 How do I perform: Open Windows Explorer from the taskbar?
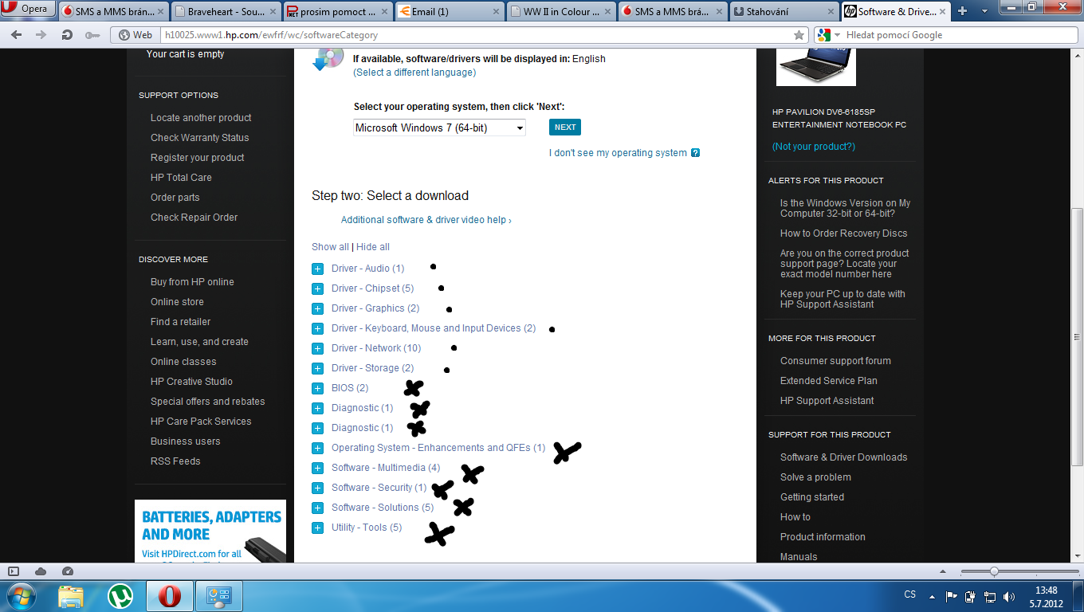point(71,596)
